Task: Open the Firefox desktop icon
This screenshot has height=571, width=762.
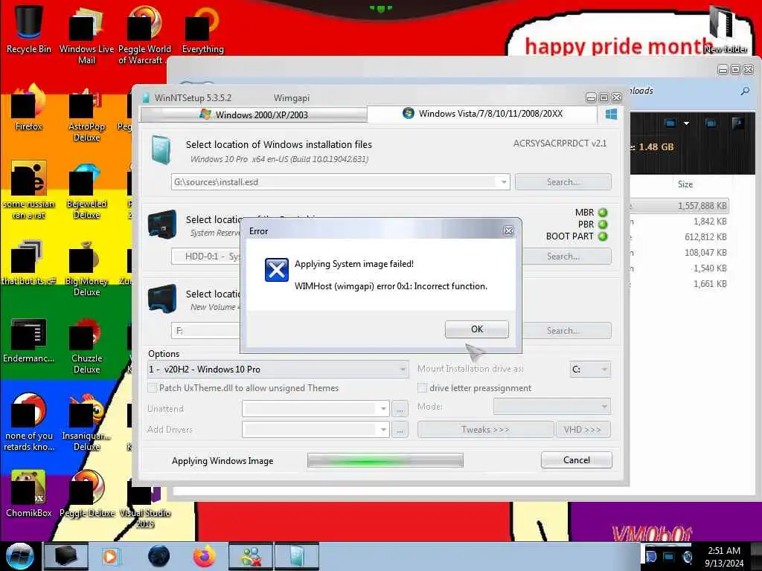Action: coord(29,108)
